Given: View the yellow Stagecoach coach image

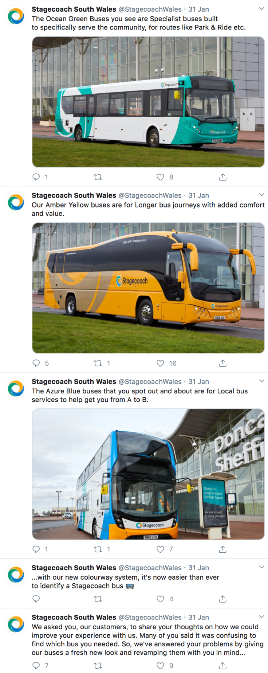Looking at the screenshot, I should coord(148,288).
